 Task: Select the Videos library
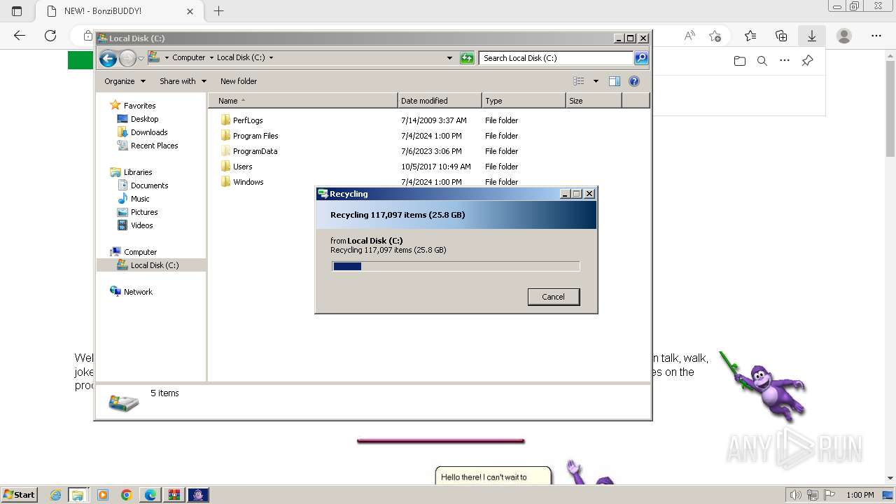coord(141,225)
